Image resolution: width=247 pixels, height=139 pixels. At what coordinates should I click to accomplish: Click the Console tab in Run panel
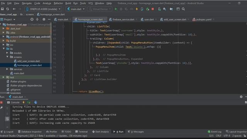[x=13, y=102]
